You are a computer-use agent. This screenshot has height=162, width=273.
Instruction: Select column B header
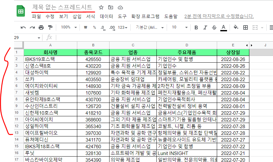[x=93, y=45]
